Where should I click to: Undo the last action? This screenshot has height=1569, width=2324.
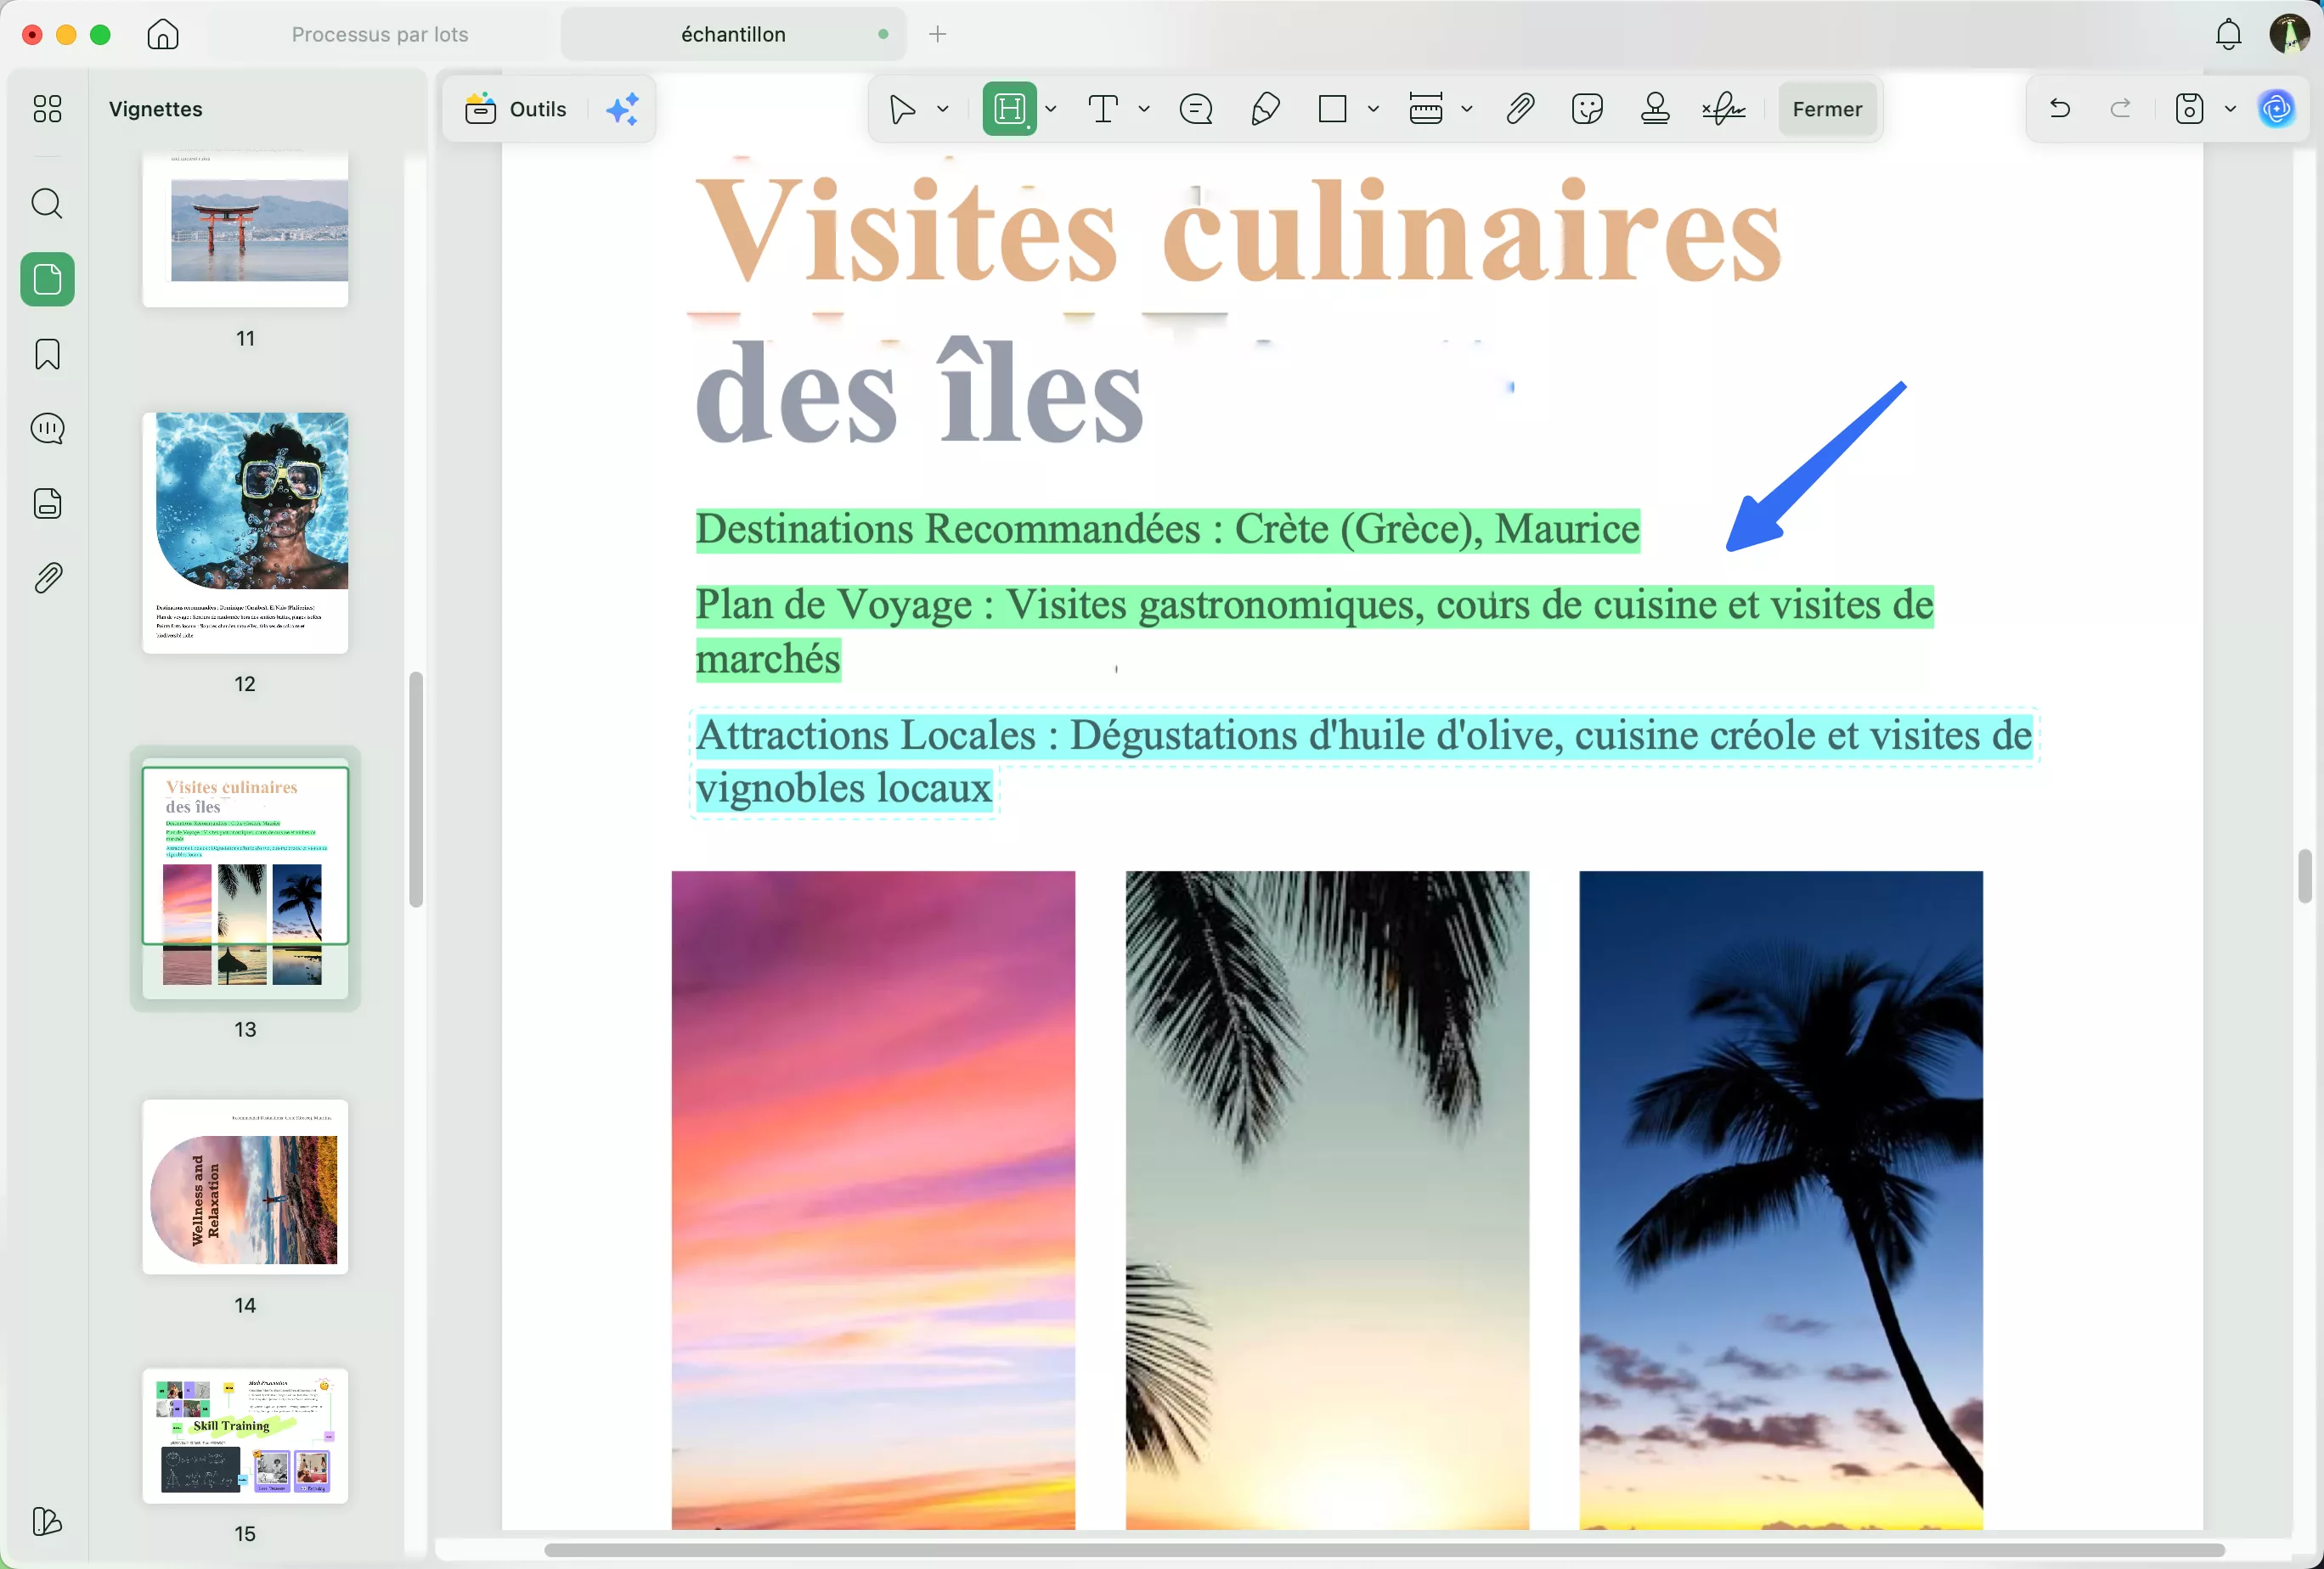(2059, 110)
